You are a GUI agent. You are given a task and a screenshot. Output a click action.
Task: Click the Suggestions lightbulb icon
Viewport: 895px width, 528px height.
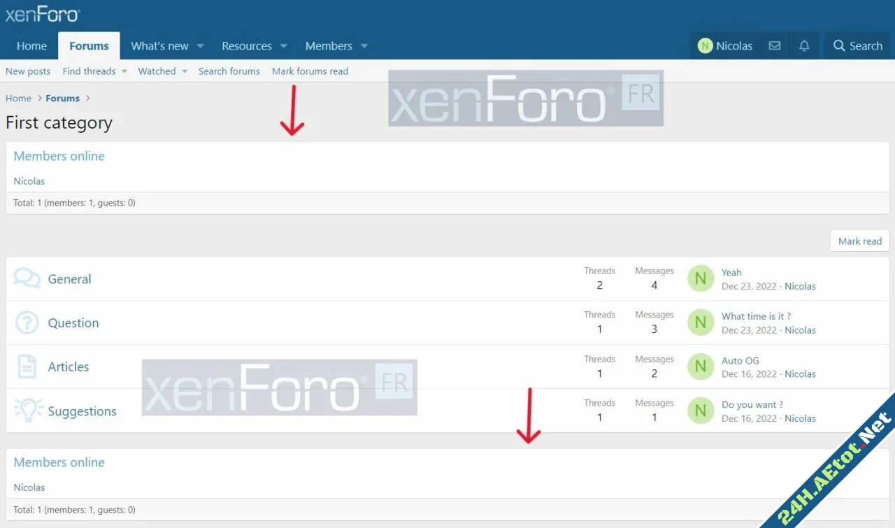pos(27,411)
